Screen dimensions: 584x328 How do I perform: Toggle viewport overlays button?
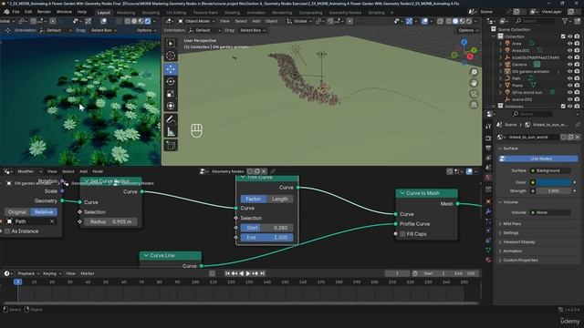(x=425, y=21)
